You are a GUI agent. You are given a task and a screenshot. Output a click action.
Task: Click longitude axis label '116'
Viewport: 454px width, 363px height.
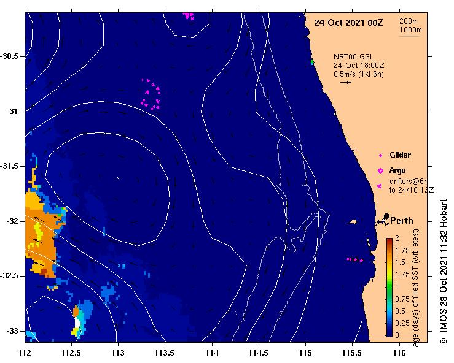tap(399, 353)
